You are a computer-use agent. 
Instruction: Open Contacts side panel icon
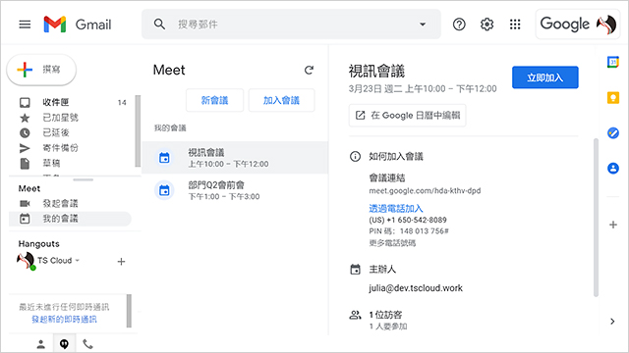[x=613, y=168]
